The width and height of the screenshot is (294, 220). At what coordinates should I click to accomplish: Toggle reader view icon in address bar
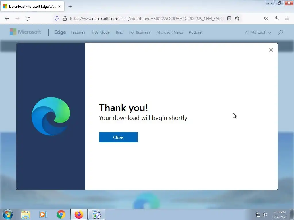pos(229,18)
